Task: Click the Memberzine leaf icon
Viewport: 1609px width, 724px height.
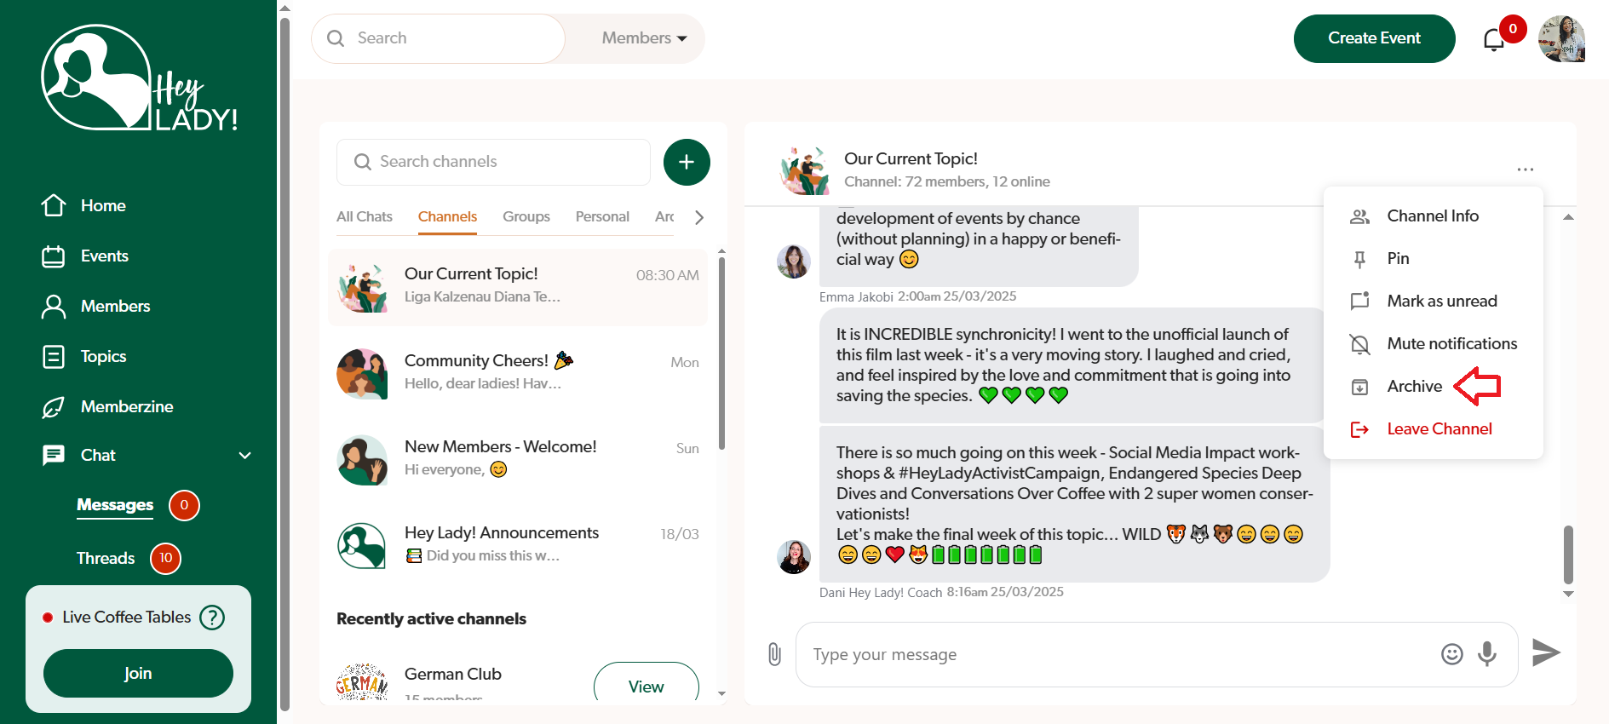Action: point(54,406)
